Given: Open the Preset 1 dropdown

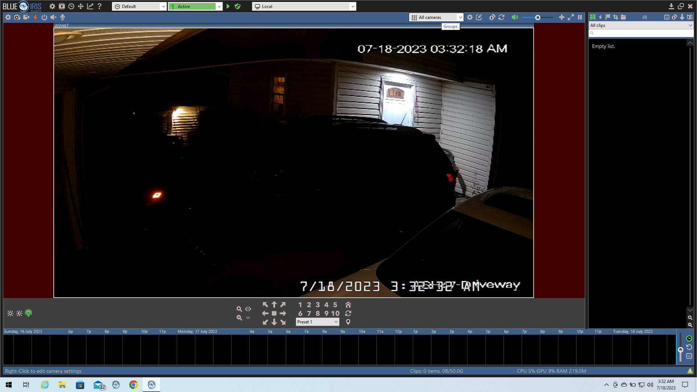Looking at the screenshot, I should point(318,322).
